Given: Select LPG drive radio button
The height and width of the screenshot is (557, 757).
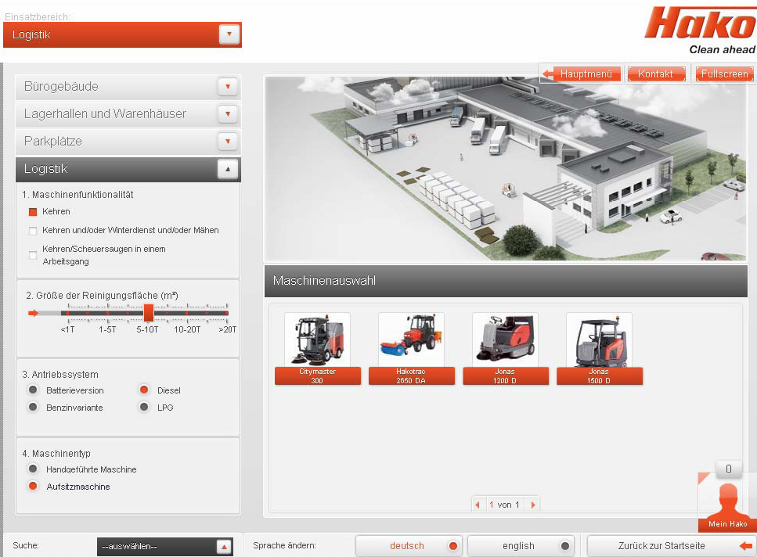Looking at the screenshot, I should click(144, 407).
